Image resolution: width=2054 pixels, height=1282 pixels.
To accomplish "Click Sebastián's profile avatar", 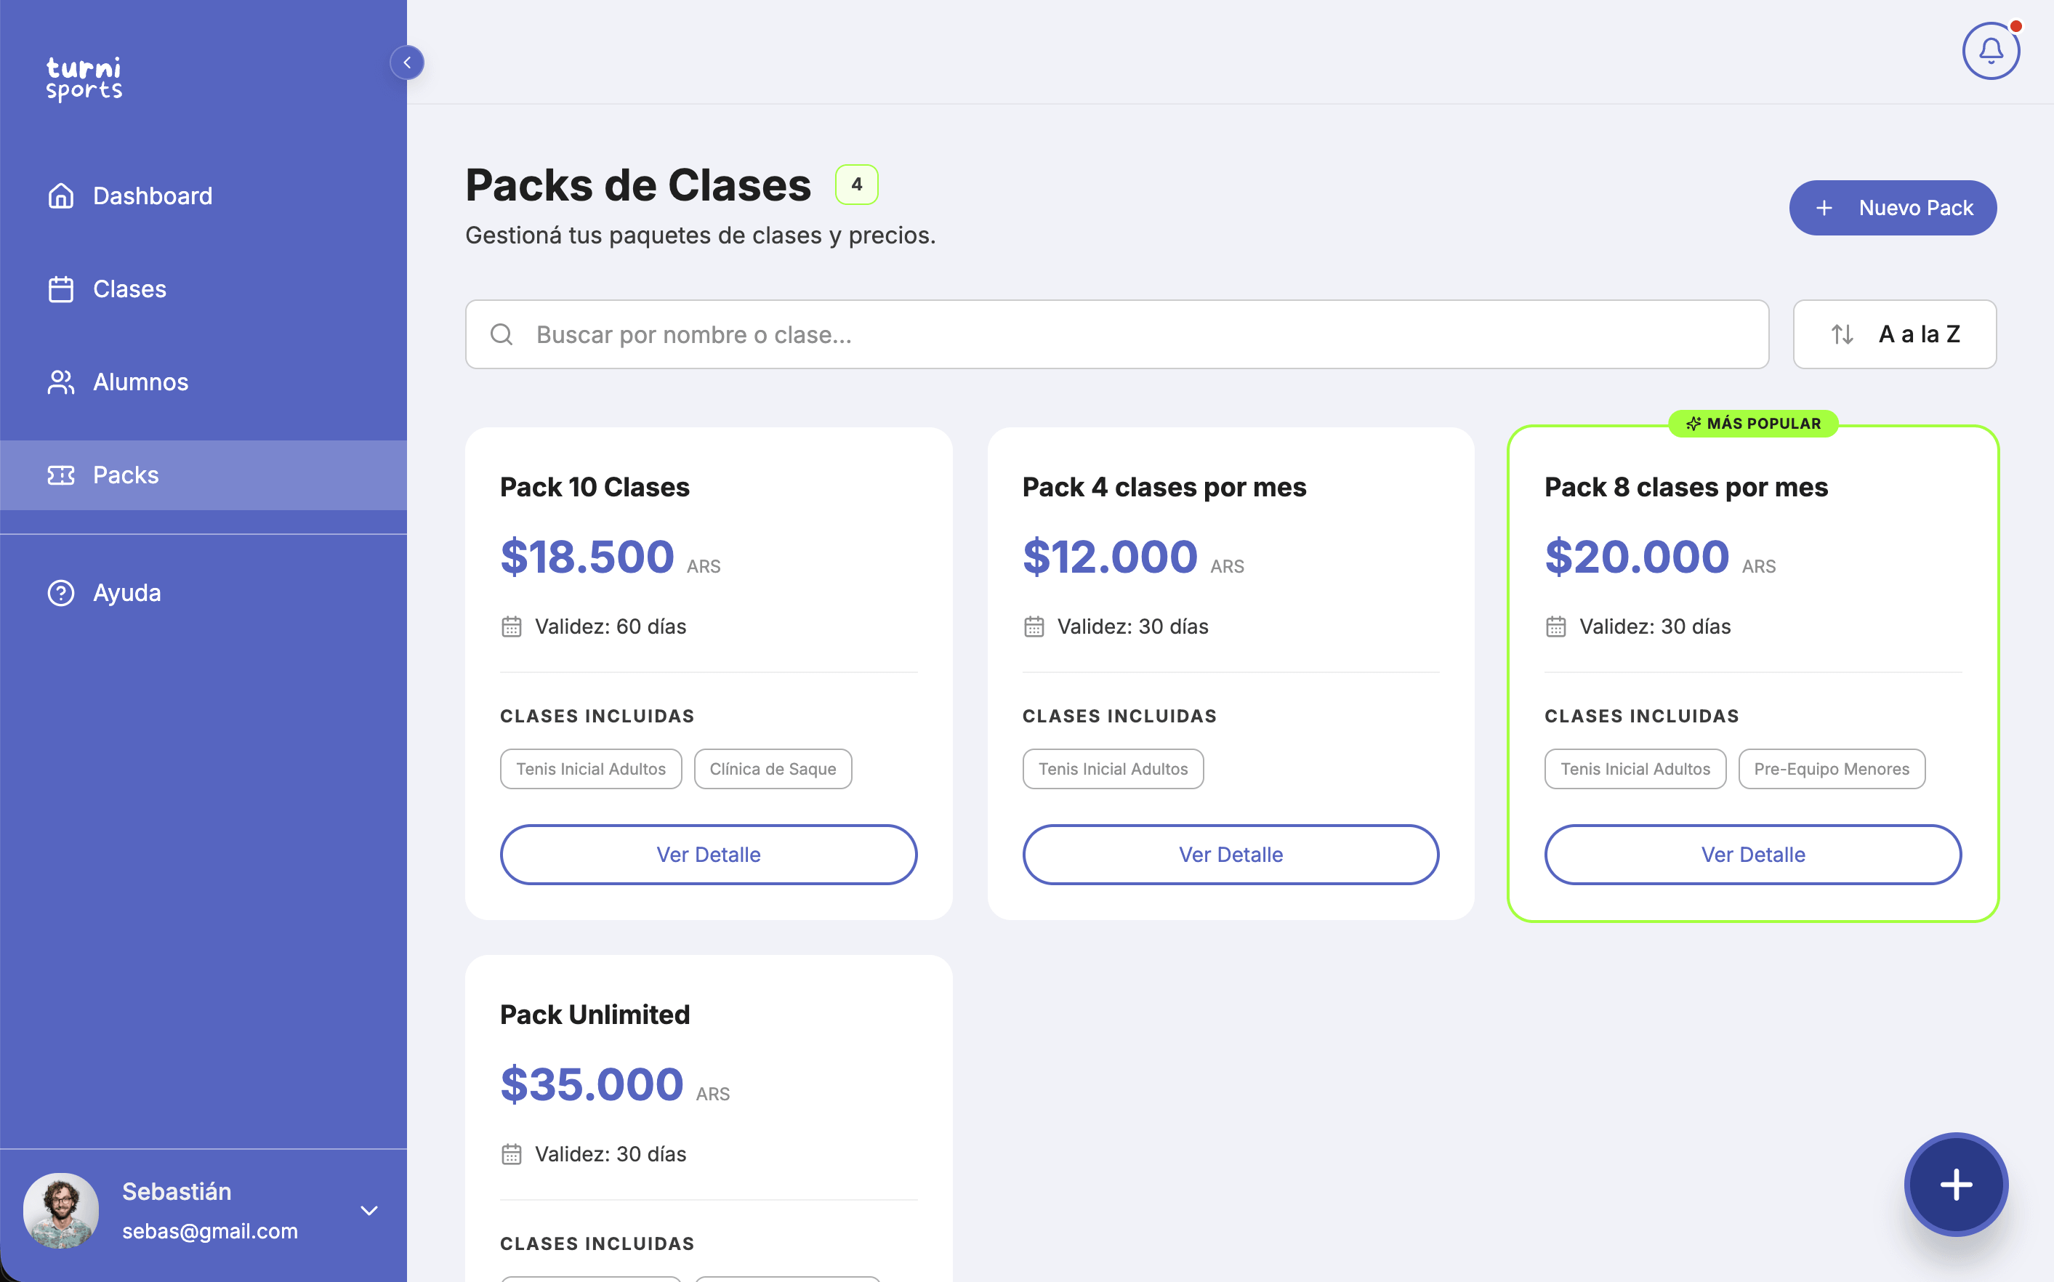I will (61, 1211).
